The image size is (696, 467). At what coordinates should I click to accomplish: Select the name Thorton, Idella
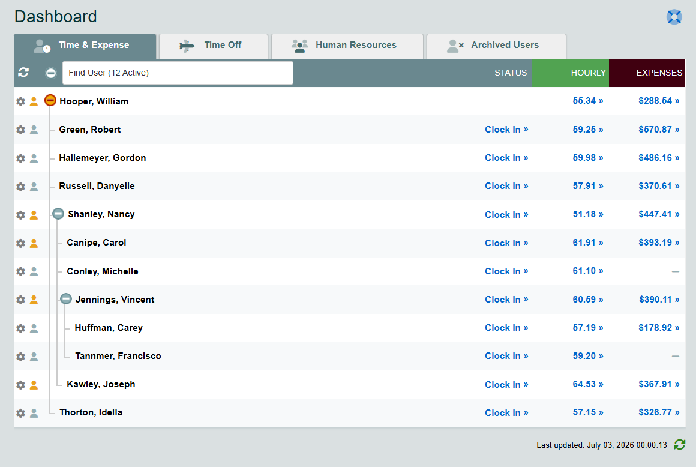coord(91,412)
